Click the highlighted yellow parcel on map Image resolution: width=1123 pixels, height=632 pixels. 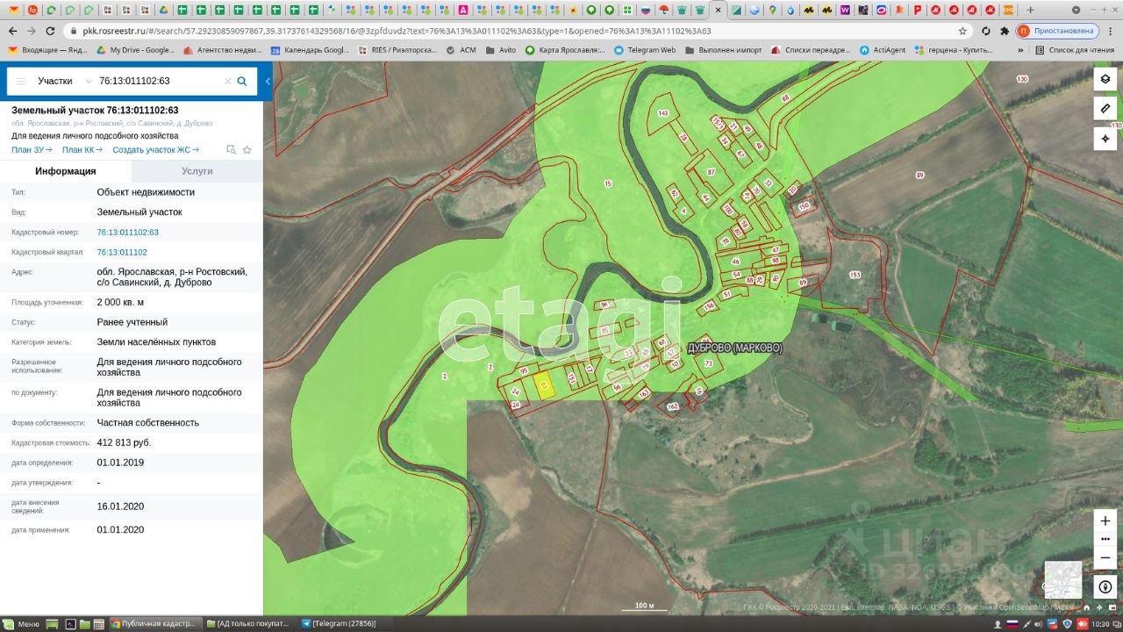click(545, 386)
